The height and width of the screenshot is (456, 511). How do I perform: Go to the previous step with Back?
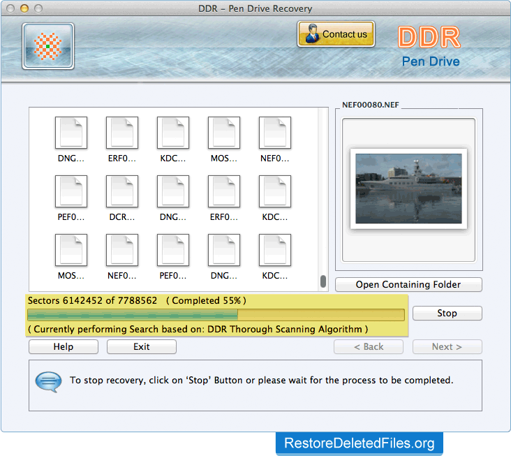click(x=369, y=347)
